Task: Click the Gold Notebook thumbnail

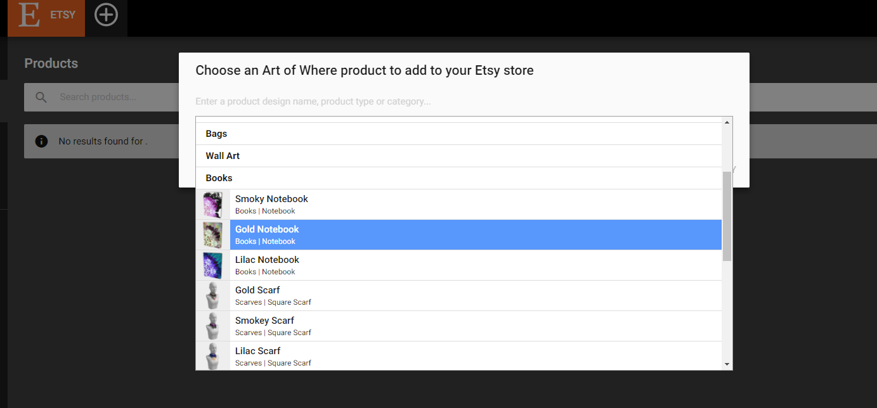Action: [x=212, y=235]
